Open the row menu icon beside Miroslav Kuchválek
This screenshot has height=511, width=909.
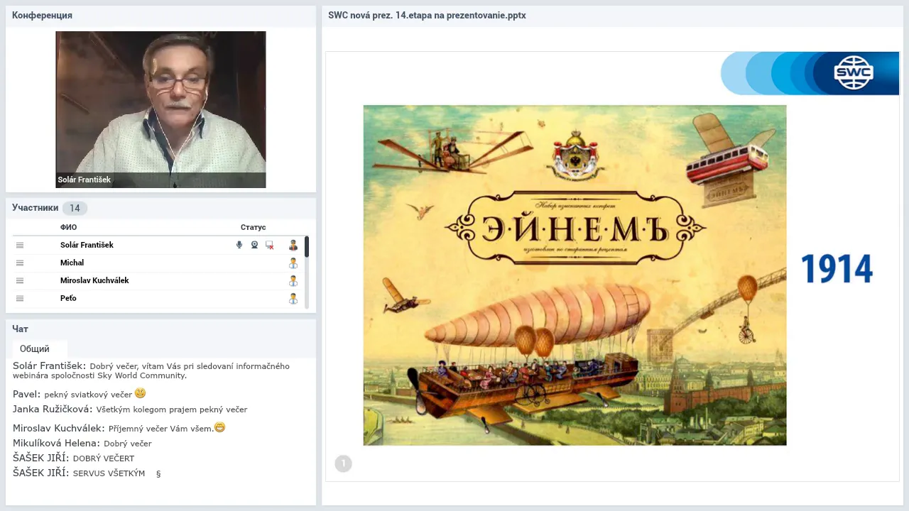20,280
